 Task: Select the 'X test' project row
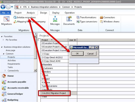[x=54, y=97]
